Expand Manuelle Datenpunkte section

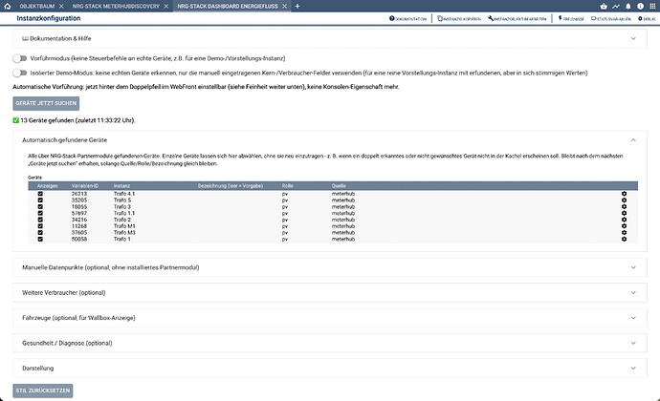330,267
